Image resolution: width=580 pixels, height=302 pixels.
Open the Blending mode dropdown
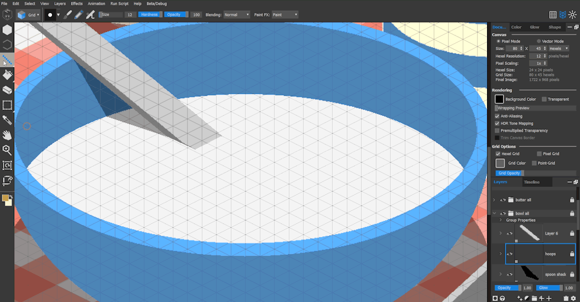[x=236, y=14]
